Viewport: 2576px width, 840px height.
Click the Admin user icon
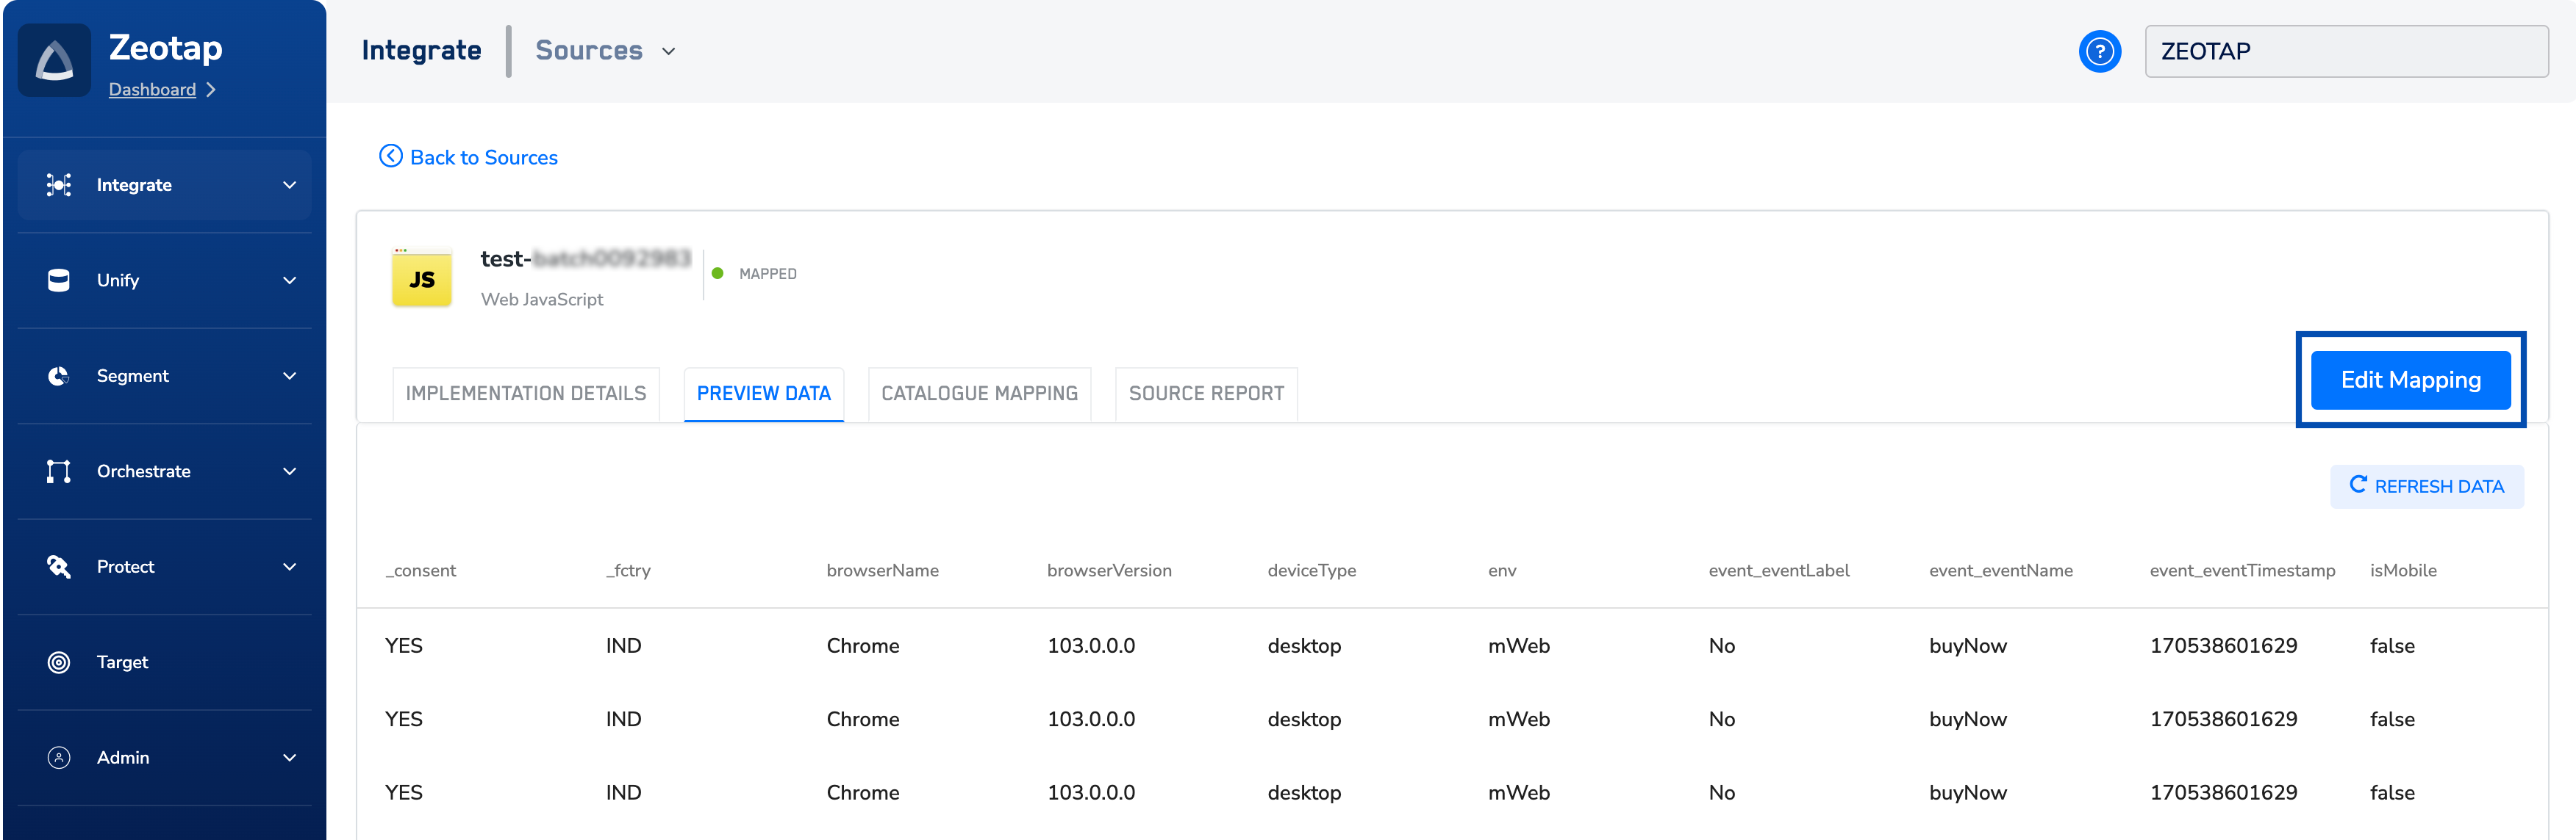point(59,758)
